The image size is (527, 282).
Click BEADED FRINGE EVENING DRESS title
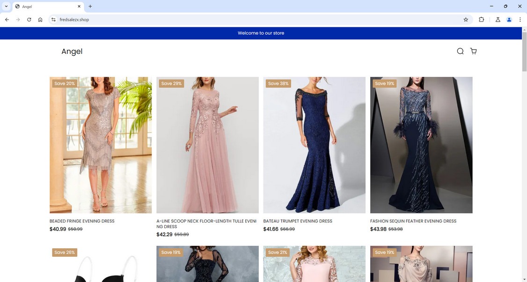click(82, 221)
